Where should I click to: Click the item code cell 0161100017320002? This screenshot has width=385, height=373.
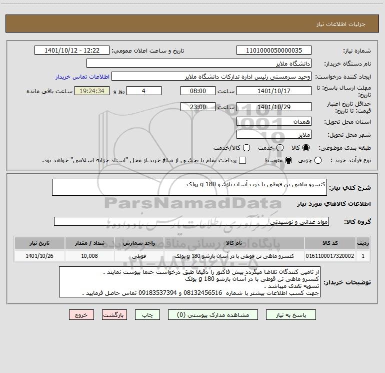pyautogui.click(x=330, y=256)
